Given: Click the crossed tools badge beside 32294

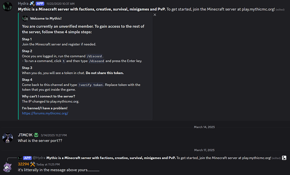Looking at the screenshot, I should pyautogui.click(x=32, y=164).
